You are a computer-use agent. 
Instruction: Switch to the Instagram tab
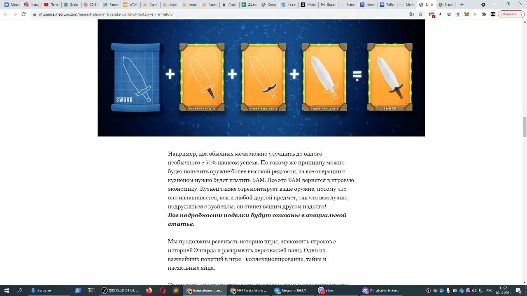pos(31,5)
